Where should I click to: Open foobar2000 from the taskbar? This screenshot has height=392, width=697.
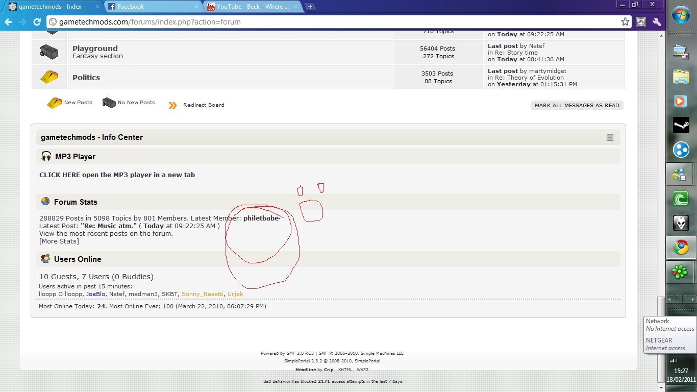pos(681,223)
